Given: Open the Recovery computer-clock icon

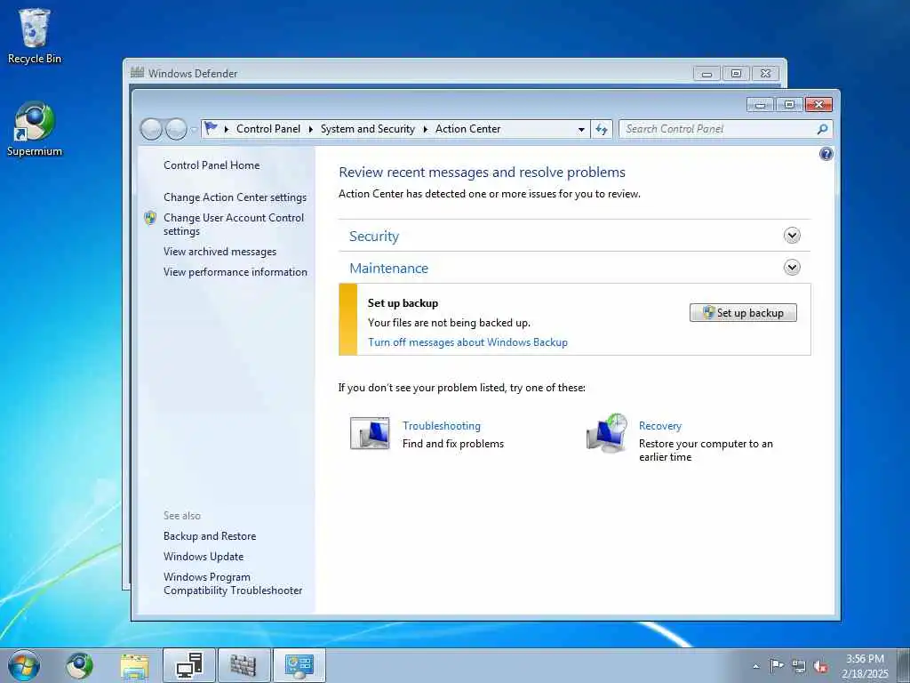Looking at the screenshot, I should pos(606,433).
